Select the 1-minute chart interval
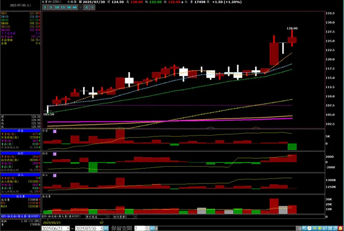 click(x=45, y=7)
